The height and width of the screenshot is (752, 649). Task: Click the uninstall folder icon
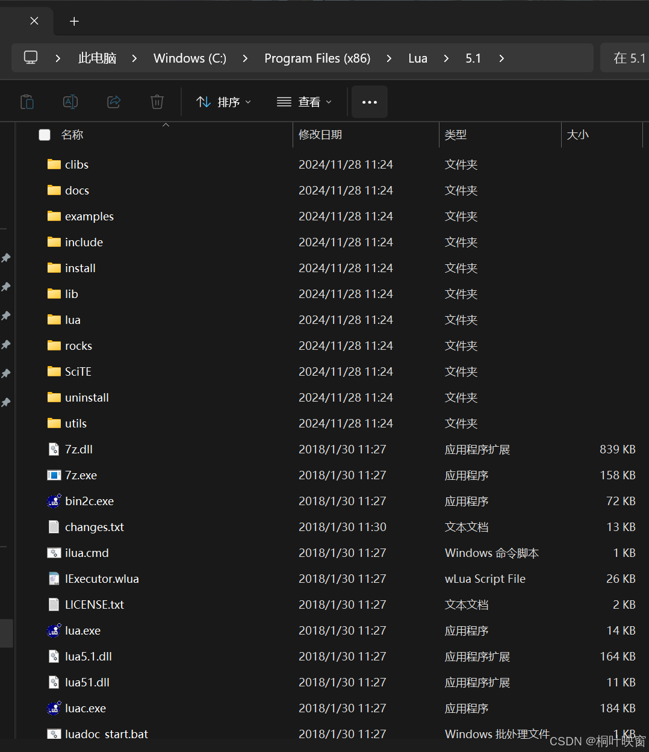coord(54,397)
